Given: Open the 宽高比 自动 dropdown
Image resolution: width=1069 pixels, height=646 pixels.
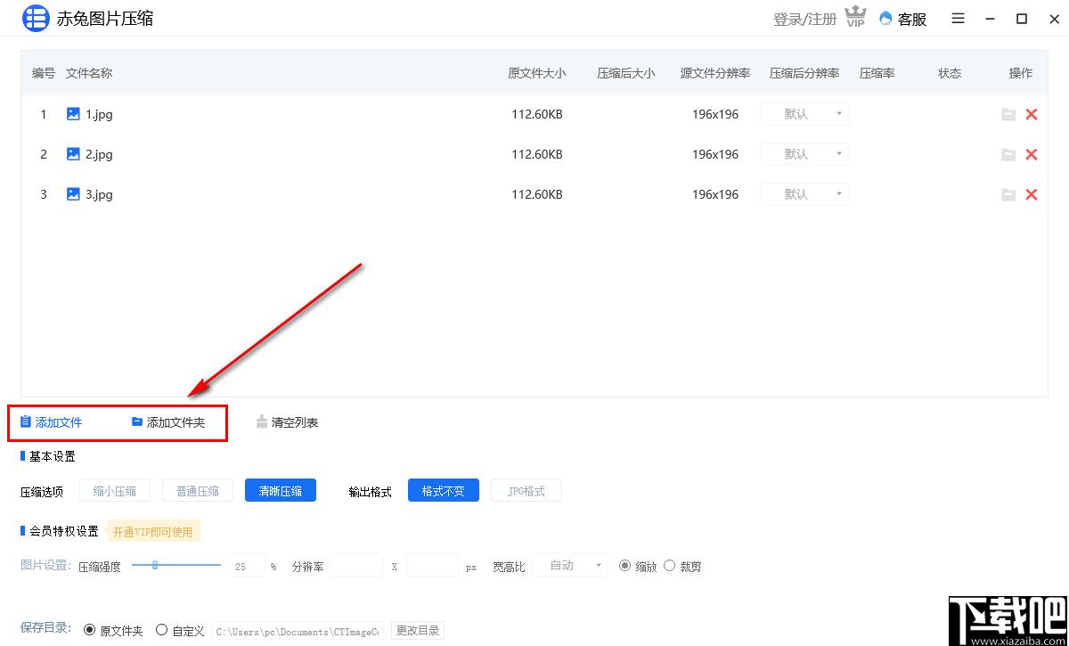Looking at the screenshot, I should (570, 566).
